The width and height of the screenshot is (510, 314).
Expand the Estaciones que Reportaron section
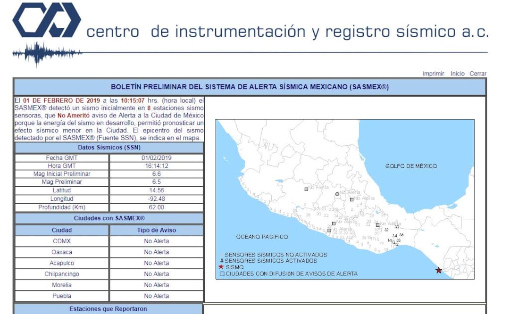click(x=109, y=309)
